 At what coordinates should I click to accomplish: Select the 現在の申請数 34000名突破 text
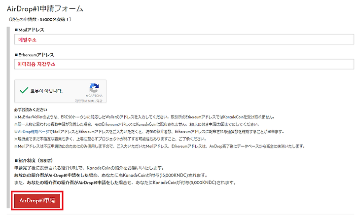(x=40, y=20)
